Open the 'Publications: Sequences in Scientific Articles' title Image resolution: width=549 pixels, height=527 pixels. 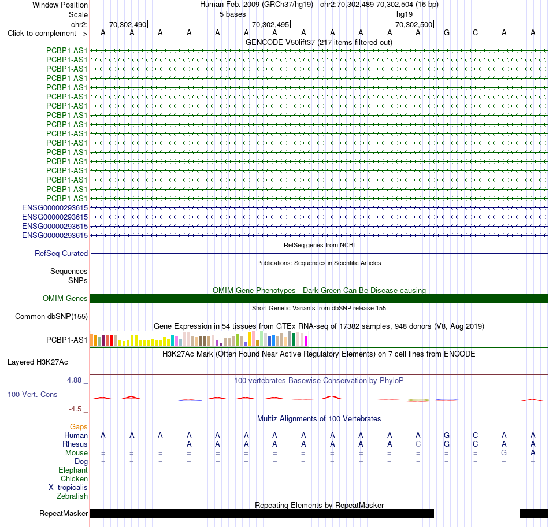point(319,263)
